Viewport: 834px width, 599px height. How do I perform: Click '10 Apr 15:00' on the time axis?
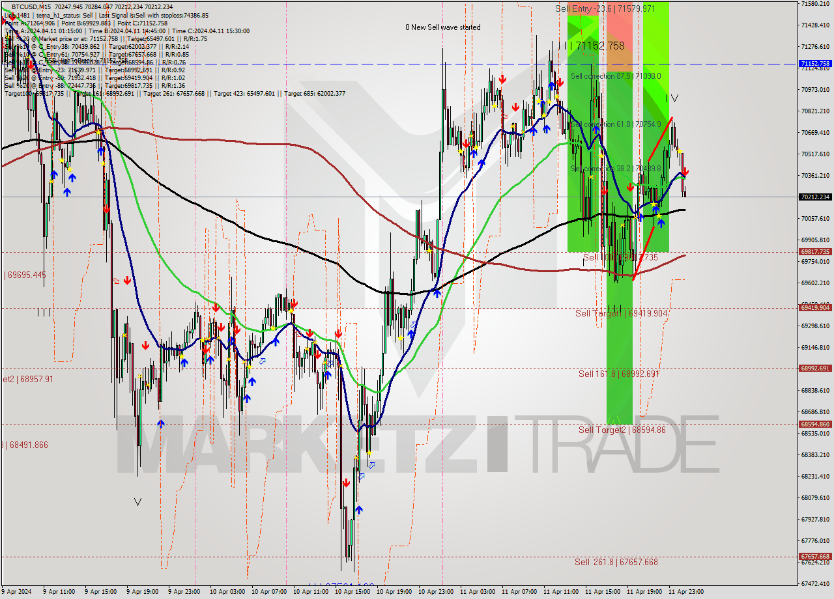pos(352,592)
